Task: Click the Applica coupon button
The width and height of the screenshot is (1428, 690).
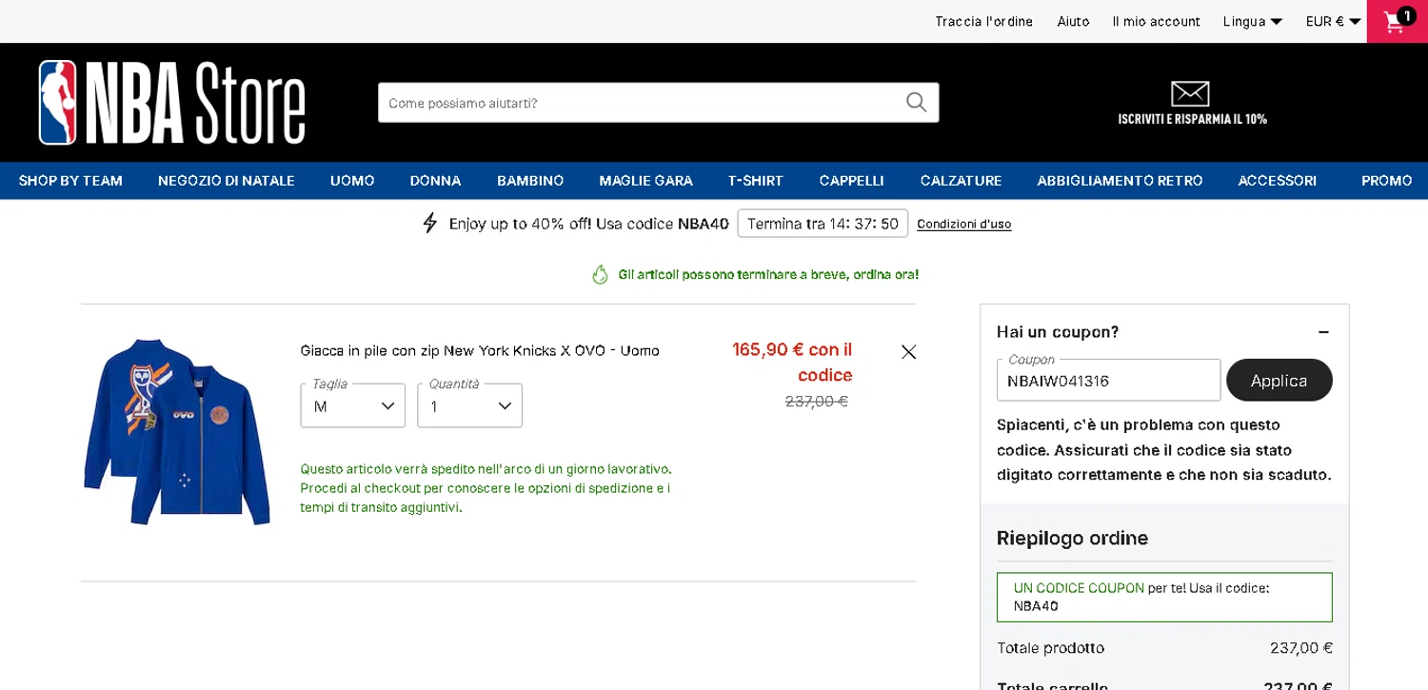Action: click(1279, 381)
